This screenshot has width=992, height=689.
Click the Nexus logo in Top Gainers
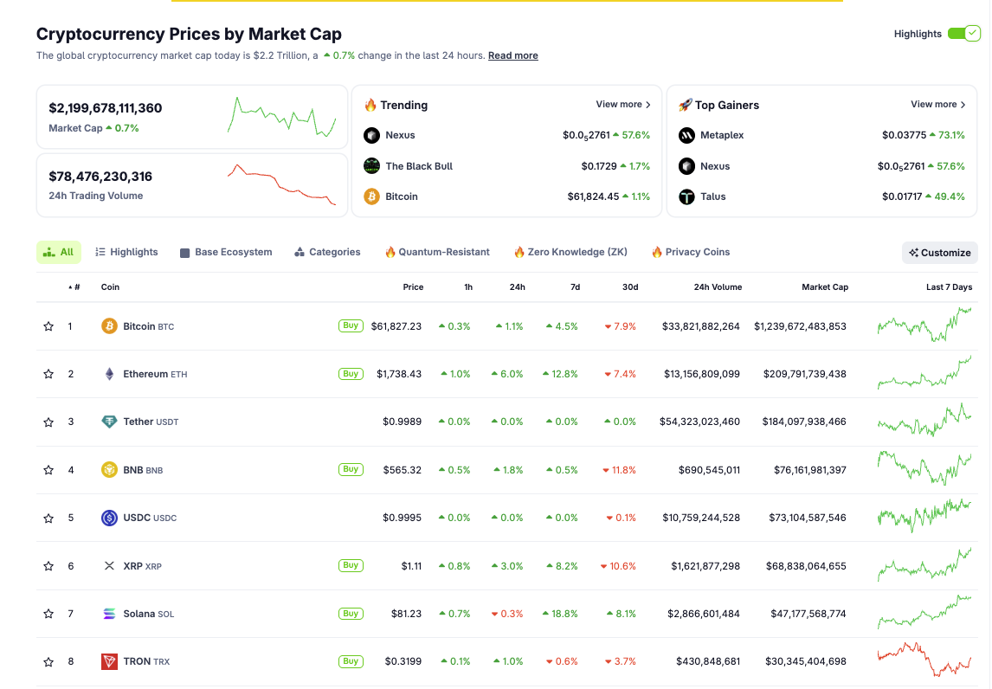coord(686,166)
